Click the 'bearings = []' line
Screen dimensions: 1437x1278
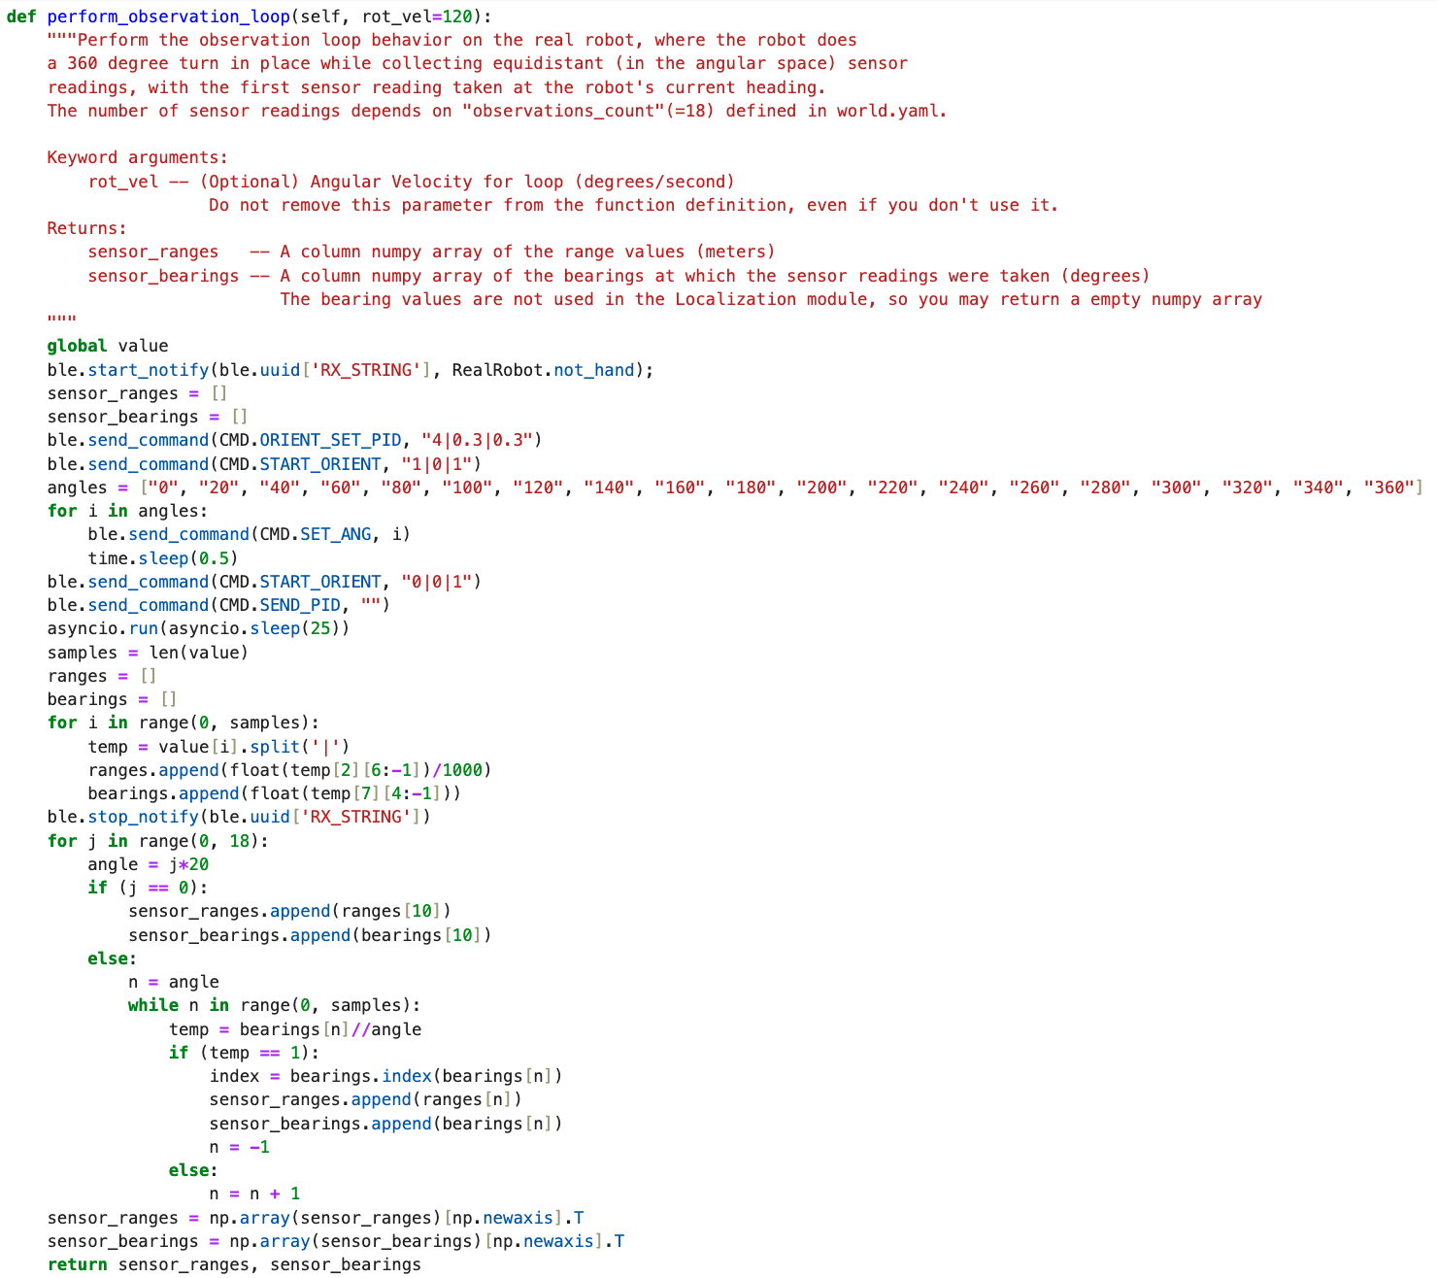click(x=112, y=699)
